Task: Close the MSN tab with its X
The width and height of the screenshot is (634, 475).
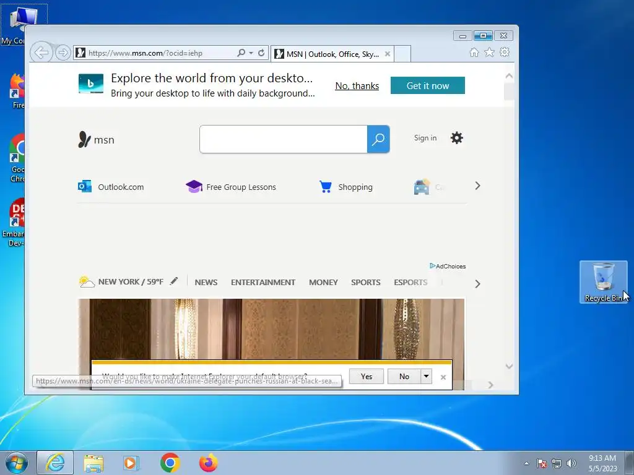Action: (x=388, y=54)
